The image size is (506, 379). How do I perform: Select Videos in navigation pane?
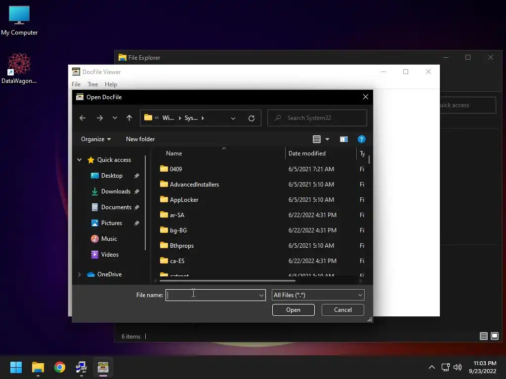[110, 255]
